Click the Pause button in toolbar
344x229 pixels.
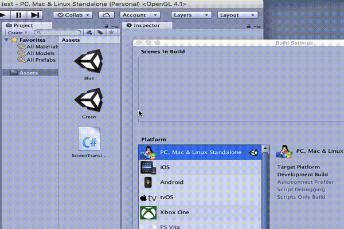[x=19, y=15]
